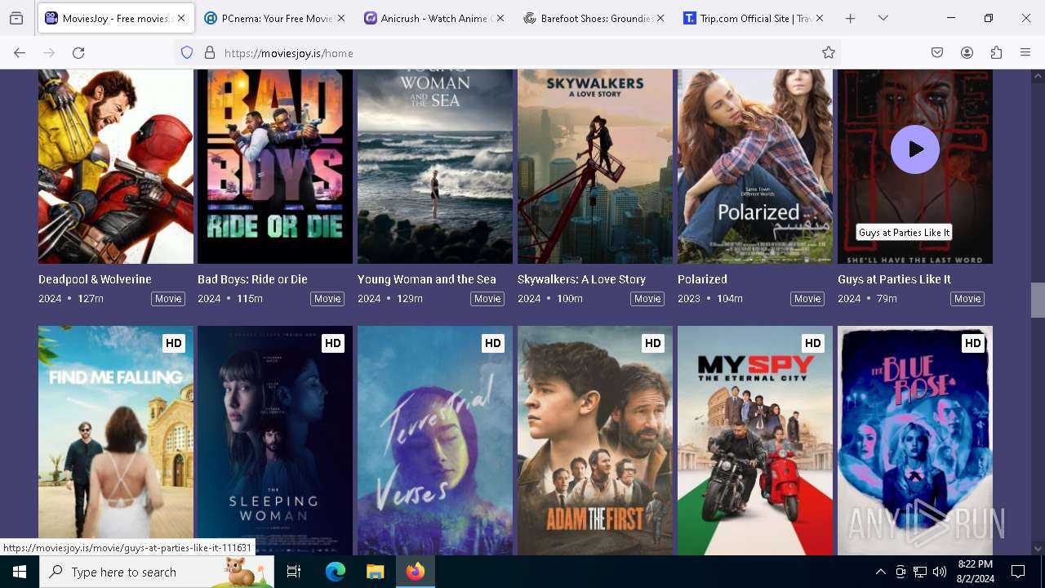Open The Blue Rose poster
Screen dimensions: 1045x588
click(x=915, y=440)
